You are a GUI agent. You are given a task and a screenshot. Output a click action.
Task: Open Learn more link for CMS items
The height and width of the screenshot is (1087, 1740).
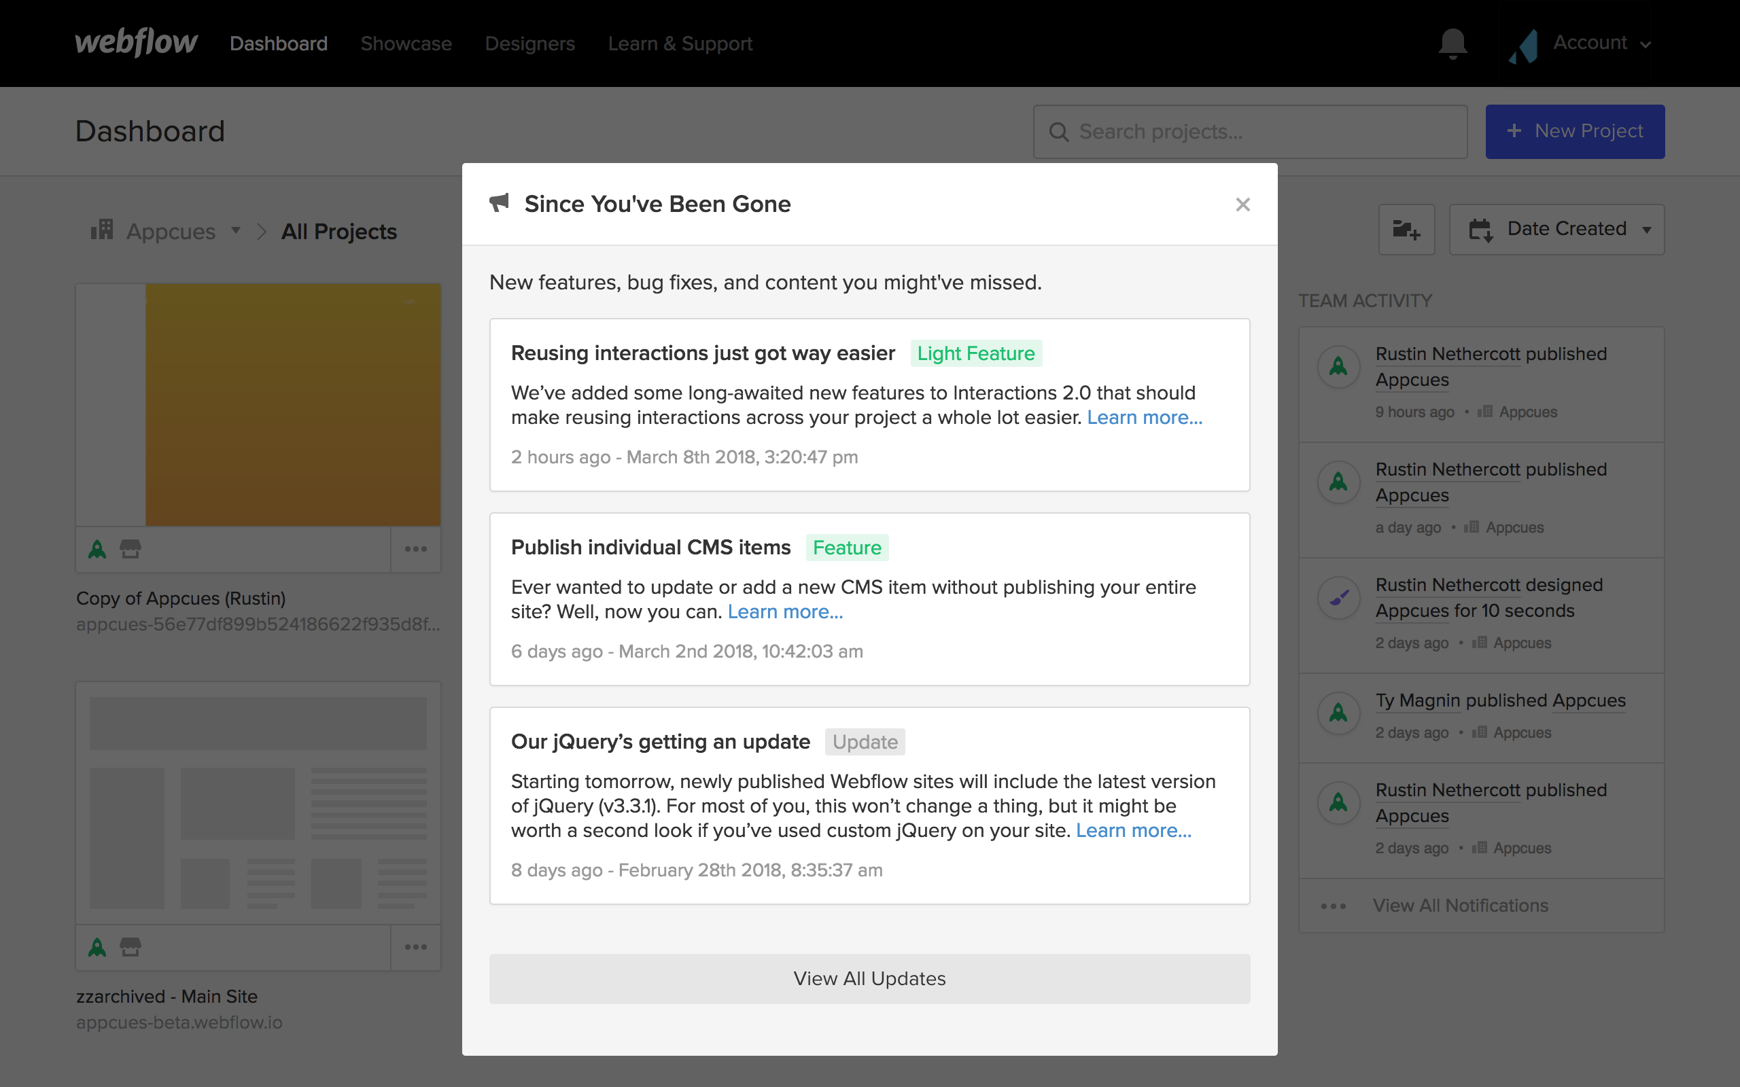[785, 612]
